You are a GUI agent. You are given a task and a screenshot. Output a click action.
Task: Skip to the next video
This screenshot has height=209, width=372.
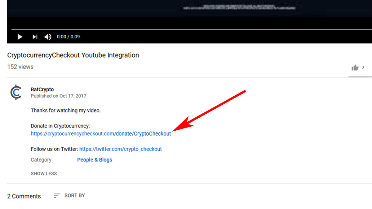click(x=35, y=37)
